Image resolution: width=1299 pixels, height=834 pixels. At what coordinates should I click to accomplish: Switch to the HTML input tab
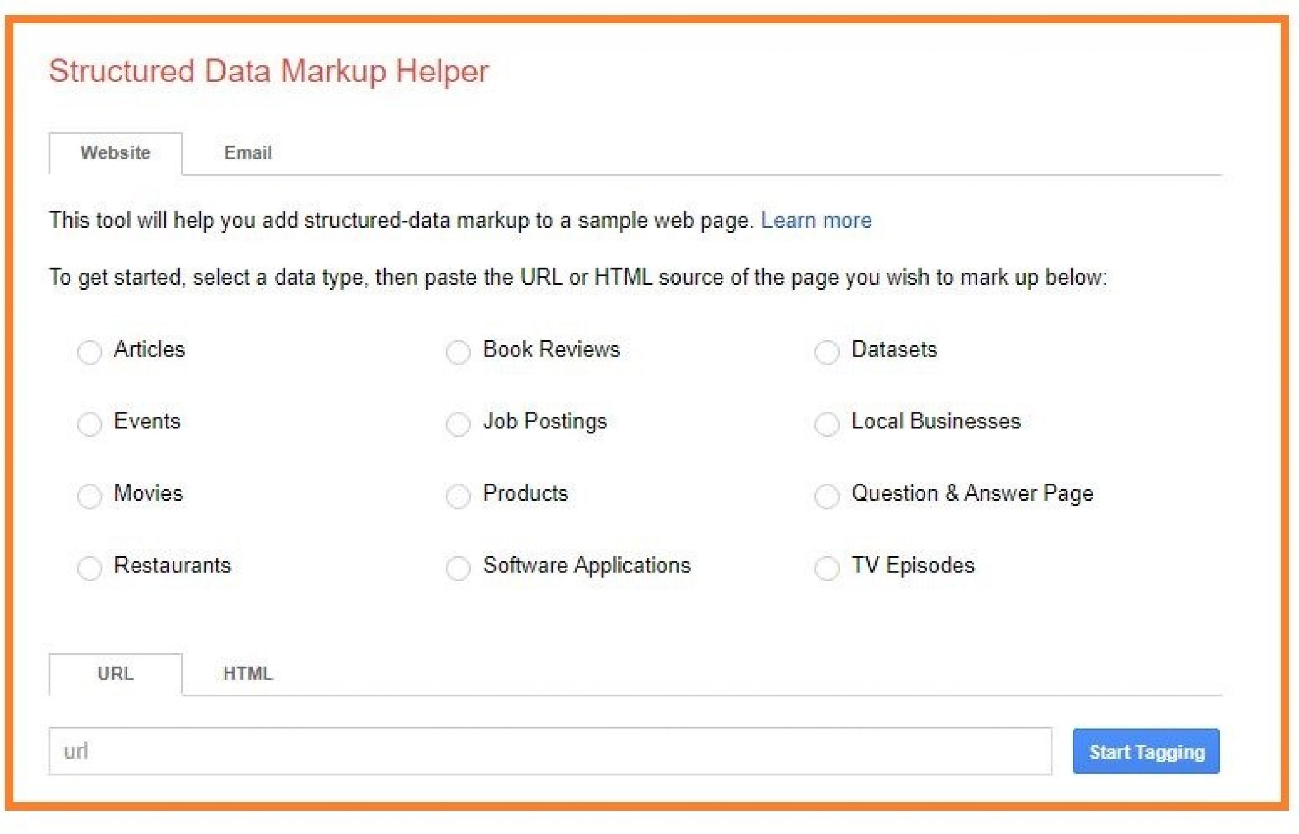click(247, 674)
